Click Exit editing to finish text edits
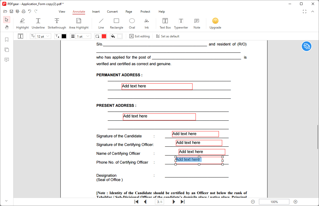Image resolution: width=319 pixels, height=206 pixels. click(140, 36)
